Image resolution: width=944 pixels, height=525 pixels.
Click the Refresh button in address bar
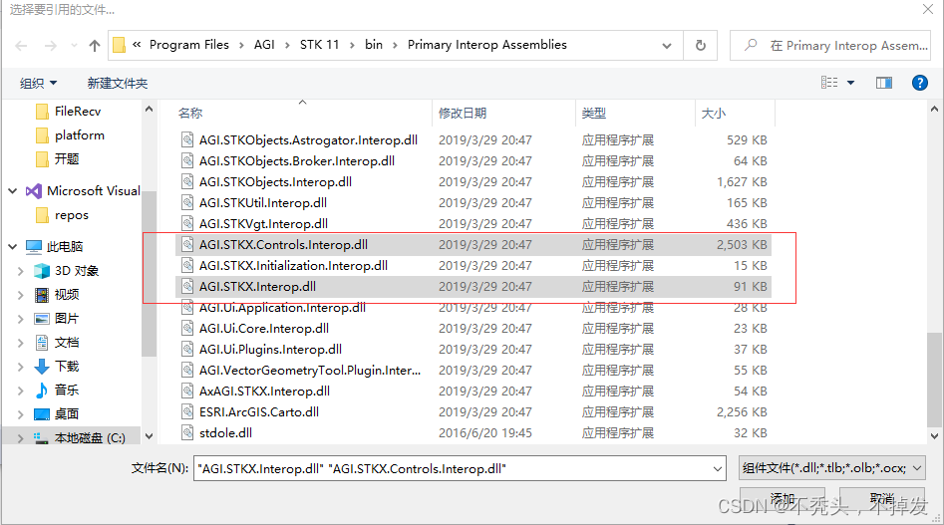pos(700,45)
